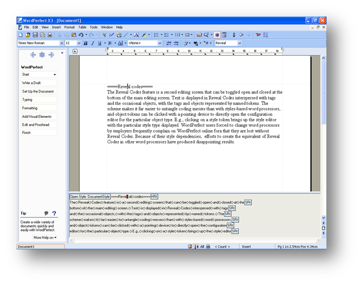
Task: Click the PerfectExpert back arrow icon
Action: pyautogui.click(x=33, y=54)
